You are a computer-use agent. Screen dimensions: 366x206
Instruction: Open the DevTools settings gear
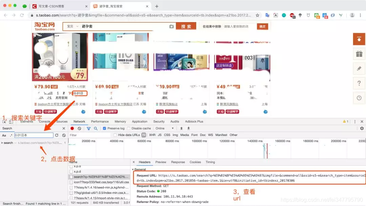[x=362, y=128]
